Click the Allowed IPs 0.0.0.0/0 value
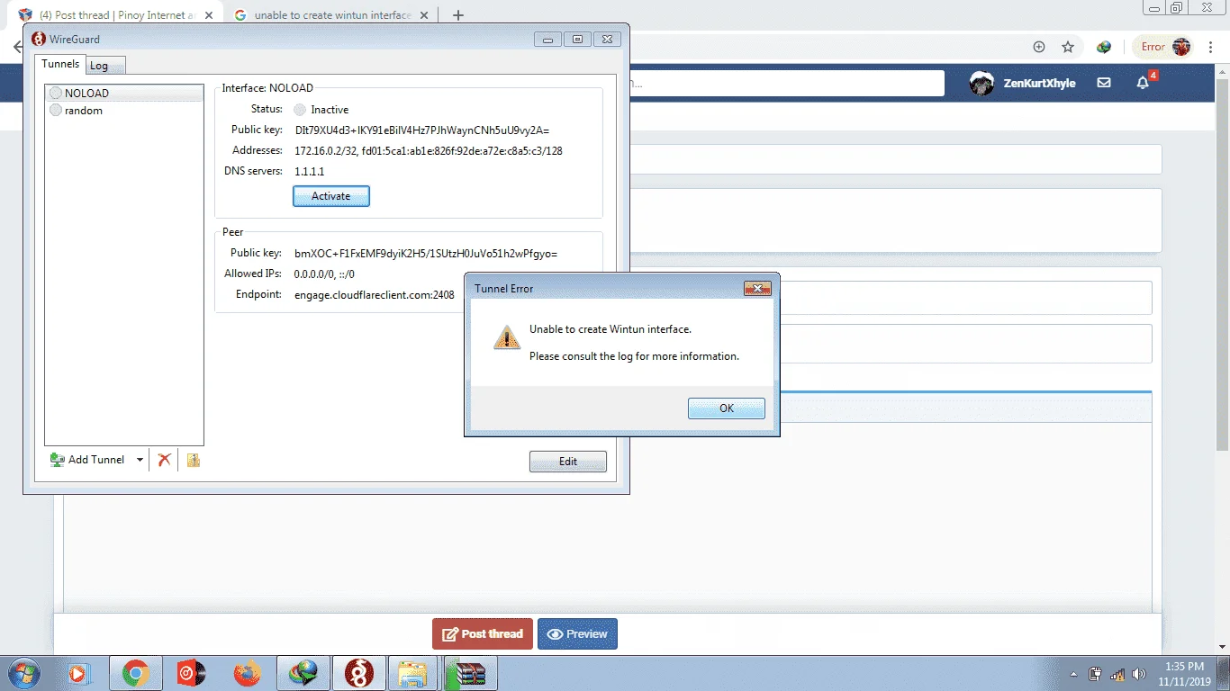 coord(324,274)
